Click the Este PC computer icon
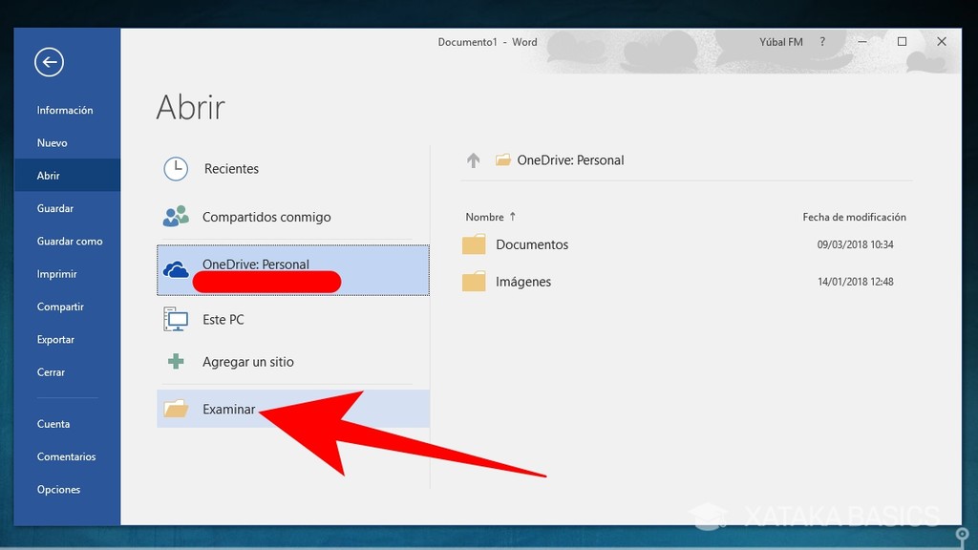The image size is (978, 550). pyautogui.click(x=176, y=319)
